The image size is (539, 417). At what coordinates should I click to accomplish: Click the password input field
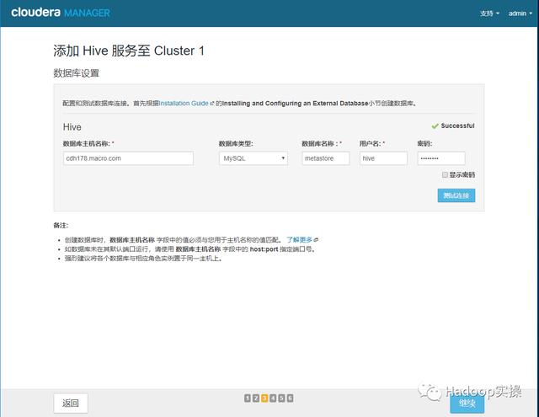441,158
